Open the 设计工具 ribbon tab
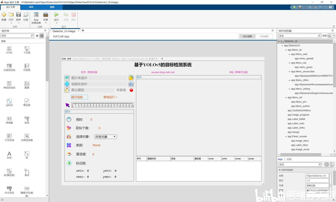Image resolution: width=336 pixels, height=202 pixels. (10, 7)
